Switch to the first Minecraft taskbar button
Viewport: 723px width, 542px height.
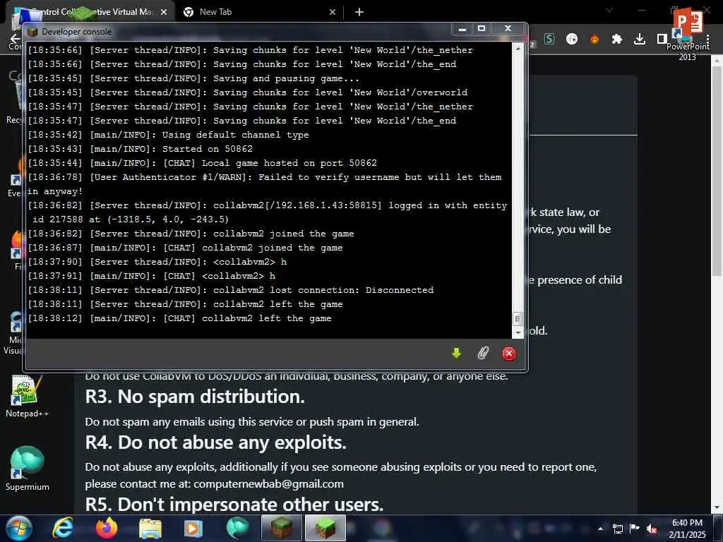pyautogui.click(x=281, y=528)
